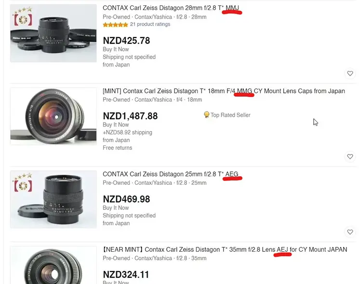Open the Distagon 25mm f/2.8 AEG title
Image resolution: width=359 pixels, height=284 pixels.
point(170,174)
